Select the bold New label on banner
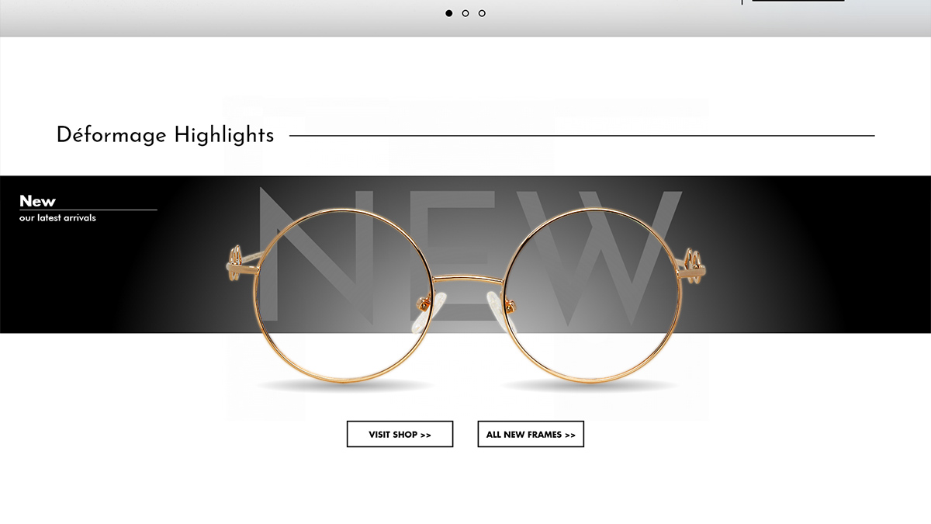 (x=37, y=201)
